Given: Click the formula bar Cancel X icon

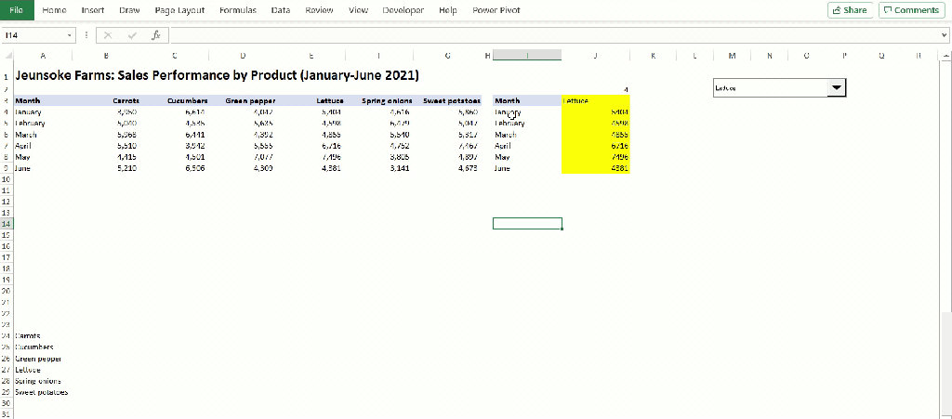Looking at the screenshot, I should click(x=108, y=35).
